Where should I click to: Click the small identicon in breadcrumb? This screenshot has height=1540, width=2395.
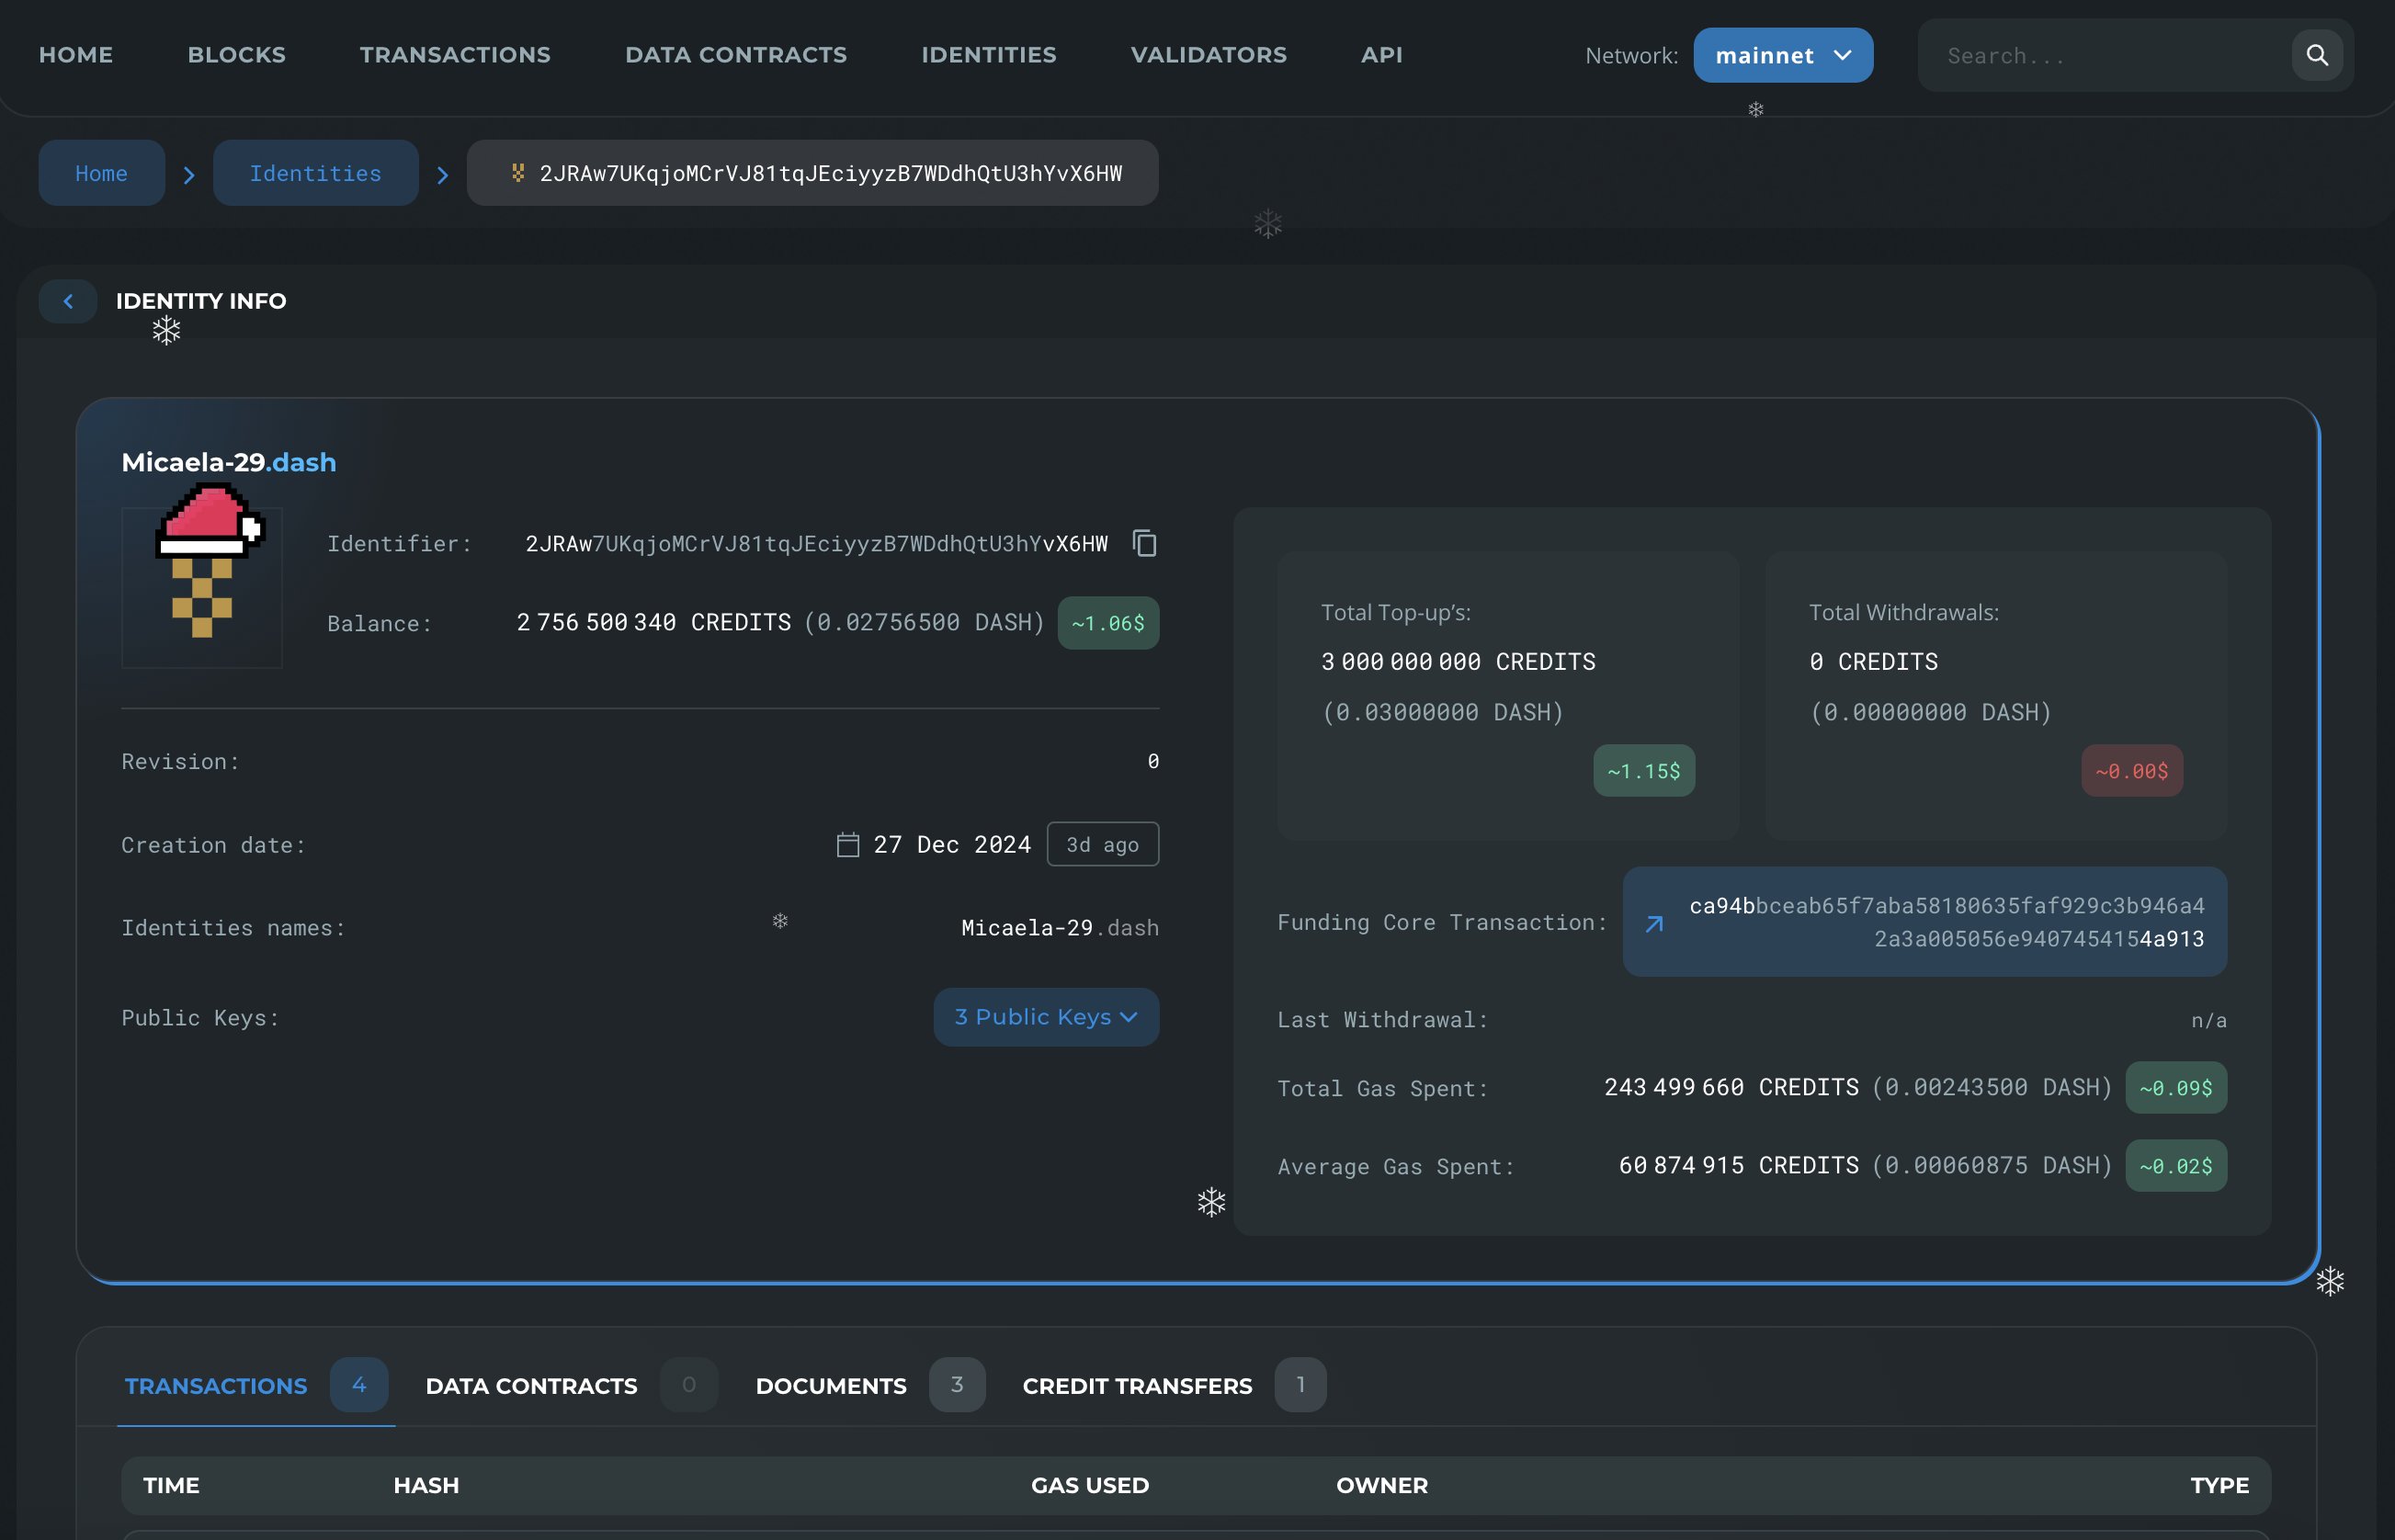click(518, 173)
